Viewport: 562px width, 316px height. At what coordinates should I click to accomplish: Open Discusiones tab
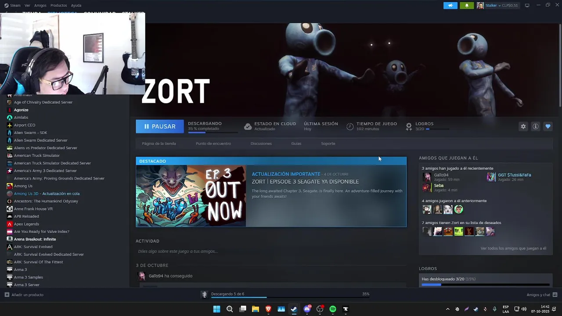[261, 144]
